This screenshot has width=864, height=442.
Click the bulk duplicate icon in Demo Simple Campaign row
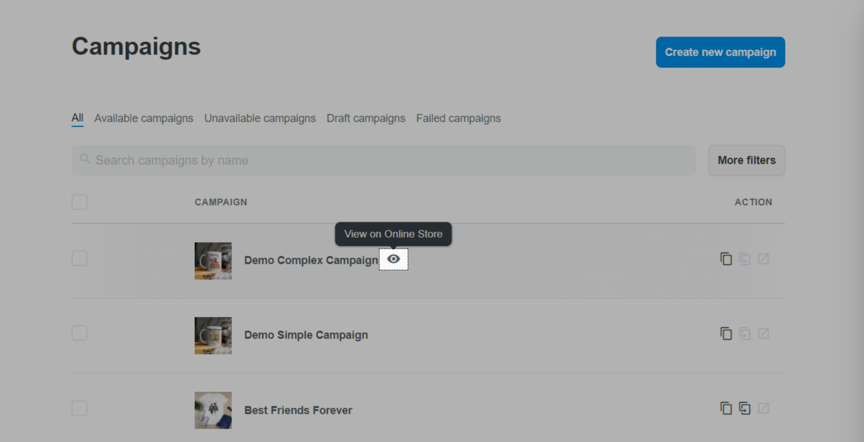pos(745,334)
